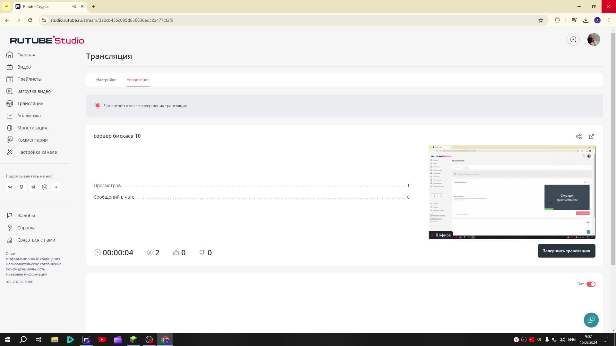Open YouTube app in the taskbar

click(102, 340)
